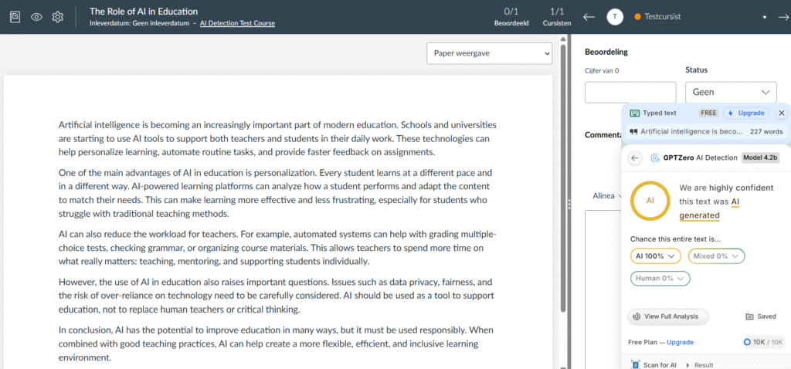The width and height of the screenshot is (791, 369).
Task: Click the Beoordeling heading
Action: point(606,52)
